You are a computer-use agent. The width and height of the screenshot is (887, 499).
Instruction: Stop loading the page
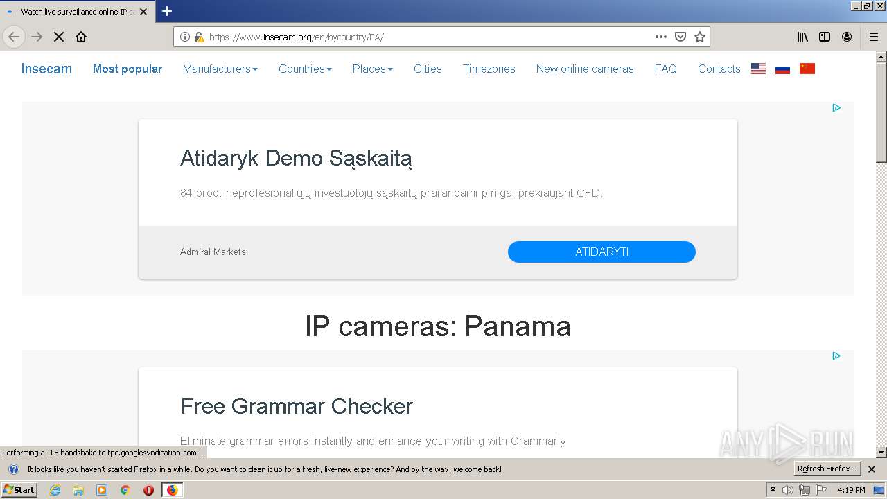tap(59, 37)
